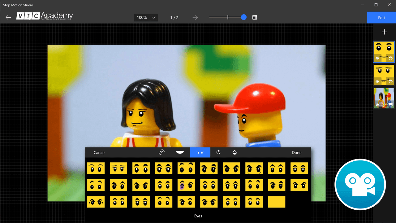Toggle the grid overlay icon in the toolbar
This screenshot has width=396, height=223.
pyautogui.click(x=255, y=17)
